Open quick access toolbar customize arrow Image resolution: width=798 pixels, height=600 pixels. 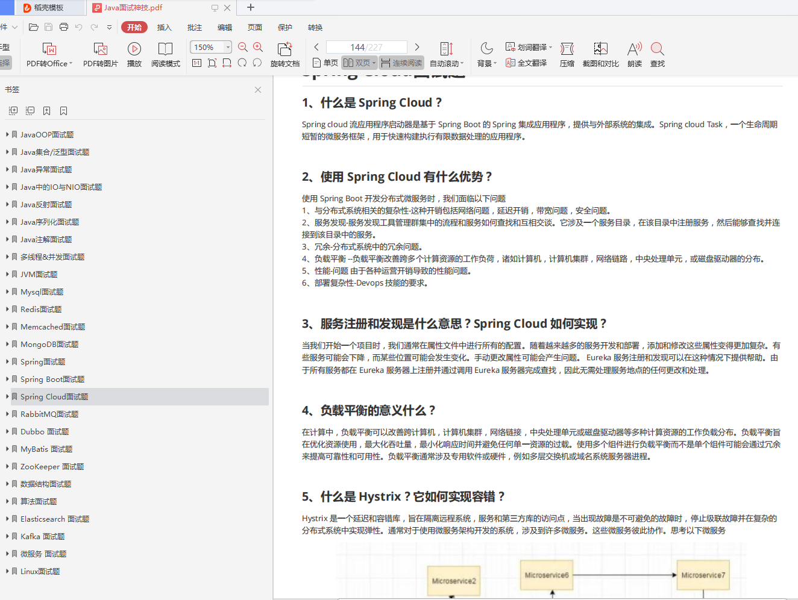coord(109,27)
